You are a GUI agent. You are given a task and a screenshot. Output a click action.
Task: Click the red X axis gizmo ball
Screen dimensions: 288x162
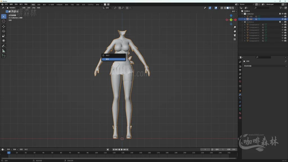[x=235, y=20]
